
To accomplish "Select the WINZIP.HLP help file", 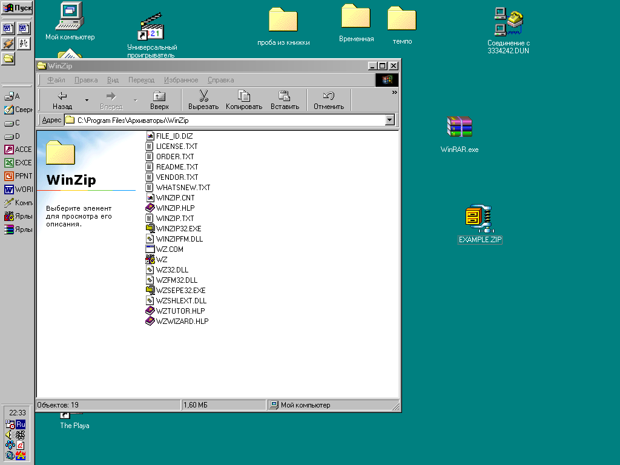I will click(x=170, y=208).
